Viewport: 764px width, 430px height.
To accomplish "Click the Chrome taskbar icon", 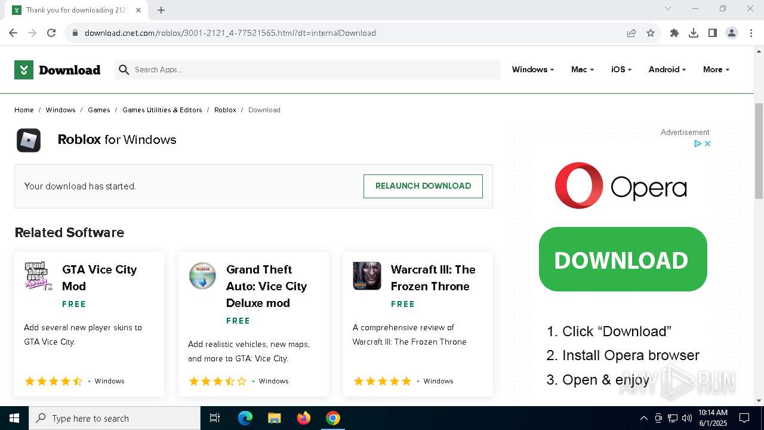I will click(x=333, y=418).
